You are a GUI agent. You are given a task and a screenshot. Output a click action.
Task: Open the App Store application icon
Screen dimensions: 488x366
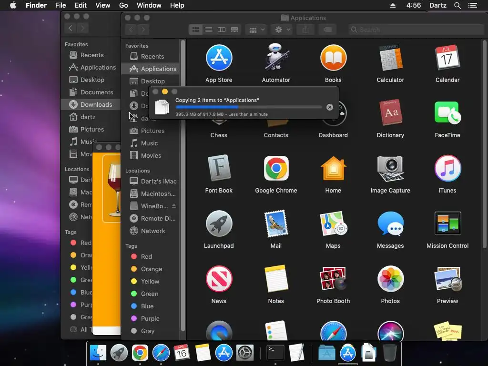pyautogui.click(x=219, y=58)
